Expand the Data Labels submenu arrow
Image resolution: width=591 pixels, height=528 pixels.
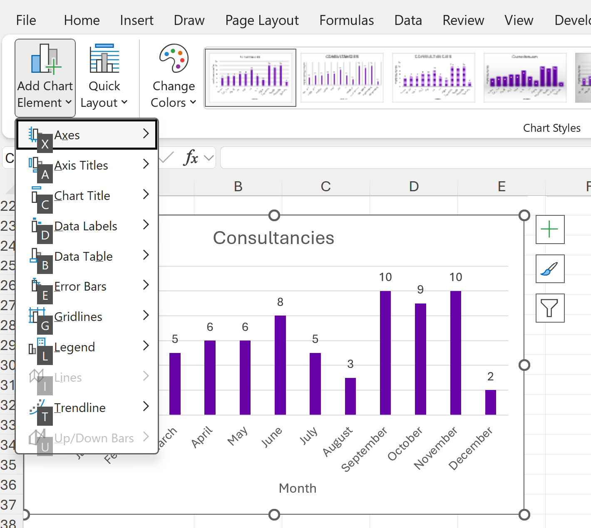(x=146, y=225)
